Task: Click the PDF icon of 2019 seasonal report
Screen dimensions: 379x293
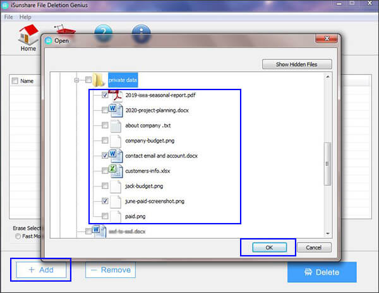Action: click(x=116, y=95)
